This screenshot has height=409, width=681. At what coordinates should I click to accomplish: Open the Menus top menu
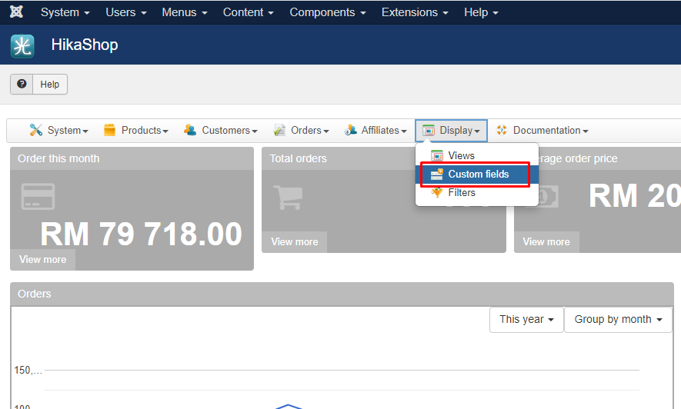click(x=185, y=12)
